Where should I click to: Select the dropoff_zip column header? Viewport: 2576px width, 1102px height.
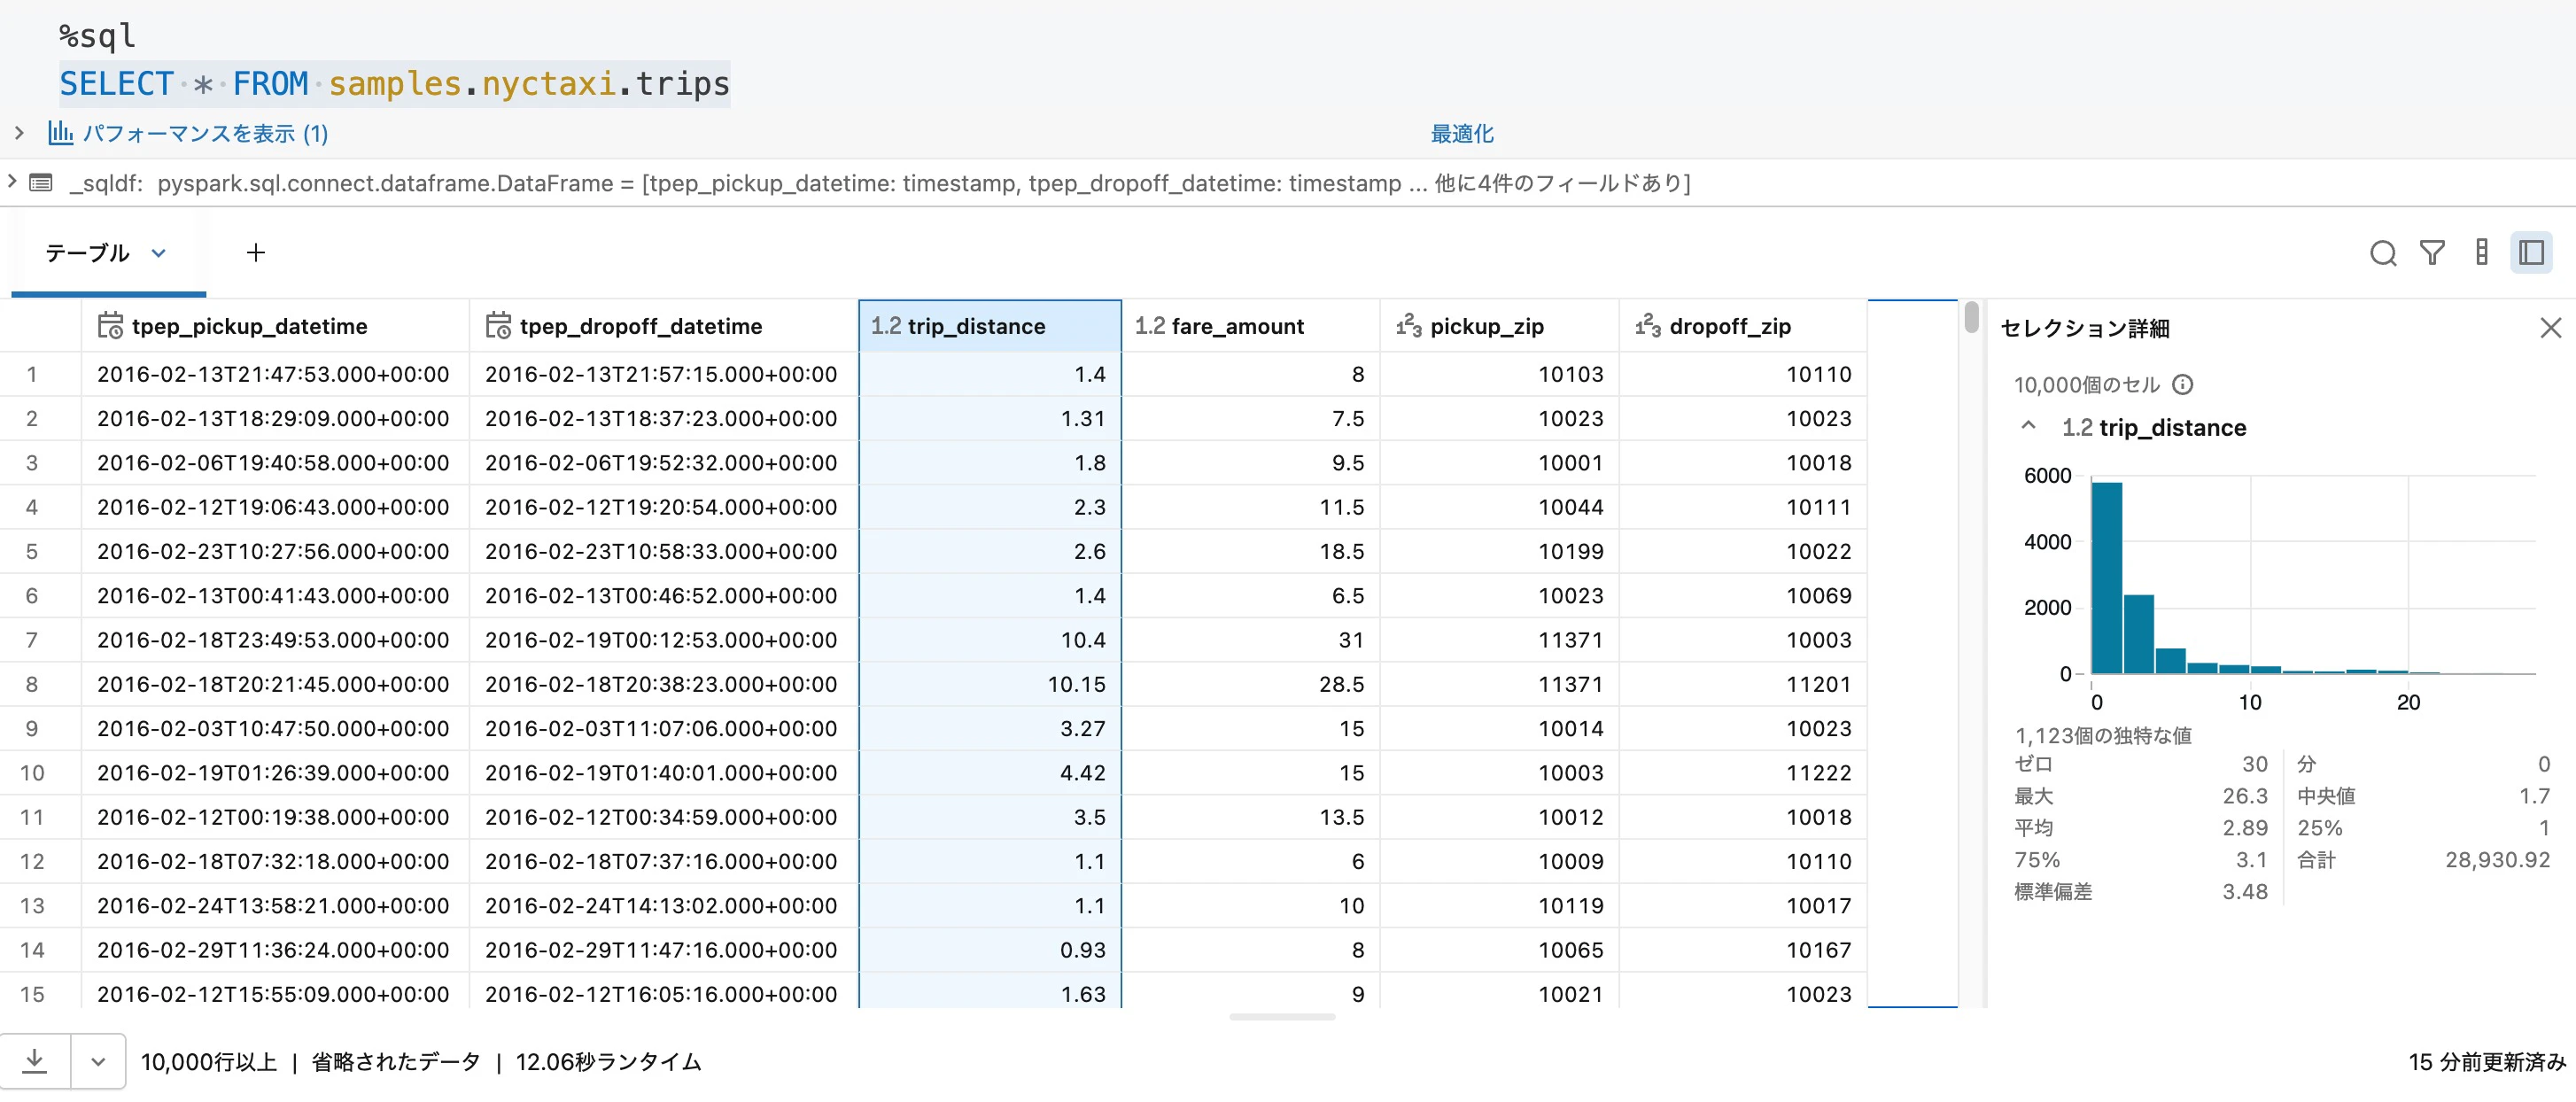[x=1743, y=326]
